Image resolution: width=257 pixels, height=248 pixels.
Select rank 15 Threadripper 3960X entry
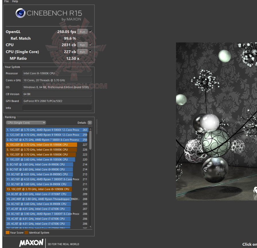pyautogui.click(x=47, y=199)
